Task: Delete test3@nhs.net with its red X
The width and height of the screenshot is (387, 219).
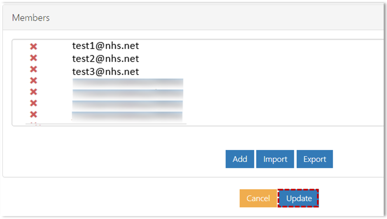Action: pos(34,69)
